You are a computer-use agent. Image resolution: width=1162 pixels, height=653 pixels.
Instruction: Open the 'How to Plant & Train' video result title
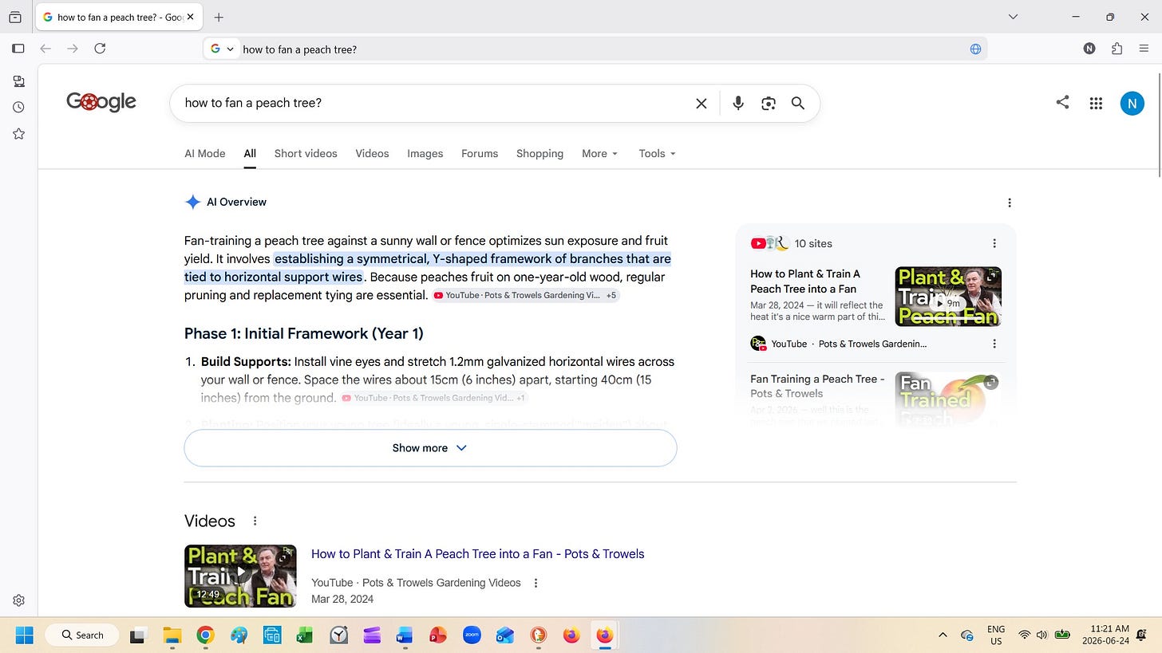coord(478,554)
